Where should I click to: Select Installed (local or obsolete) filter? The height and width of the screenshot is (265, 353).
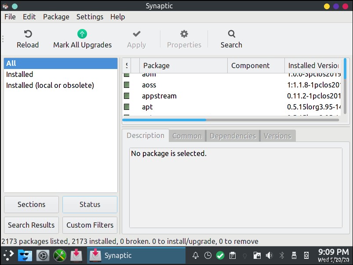pyautogui.click(x=49, y=85)
